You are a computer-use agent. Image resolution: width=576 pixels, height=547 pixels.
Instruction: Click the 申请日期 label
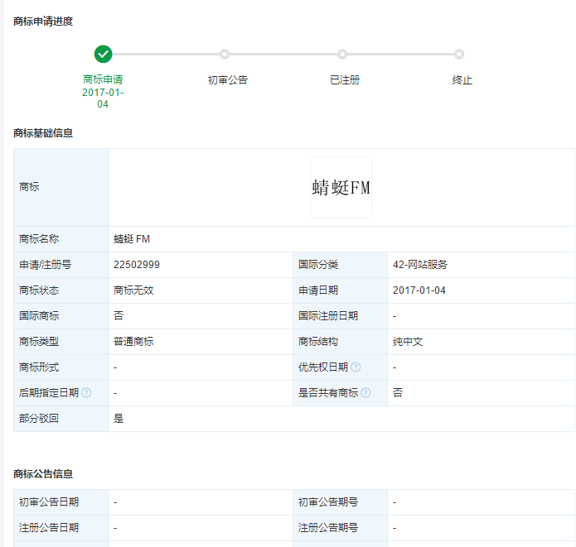coord(318,290)
